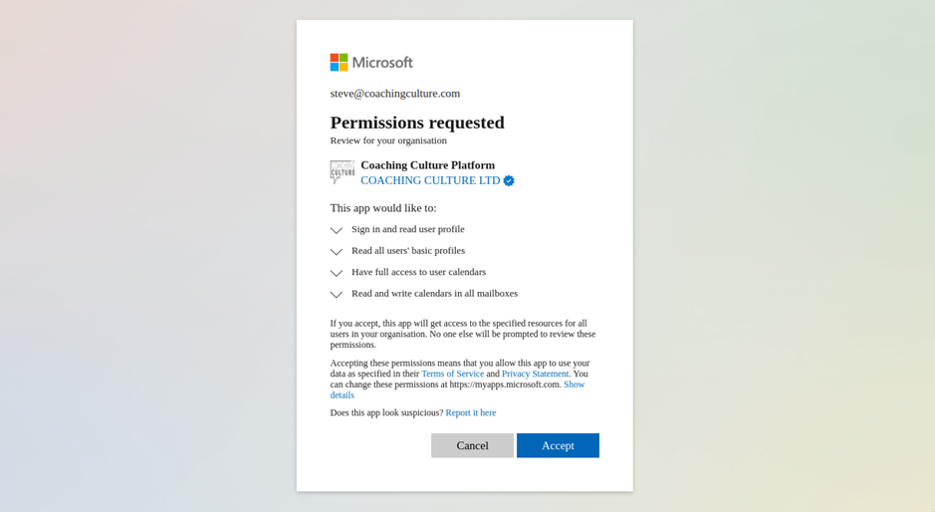Click the Coaching Culture app logo

(342, 172)
